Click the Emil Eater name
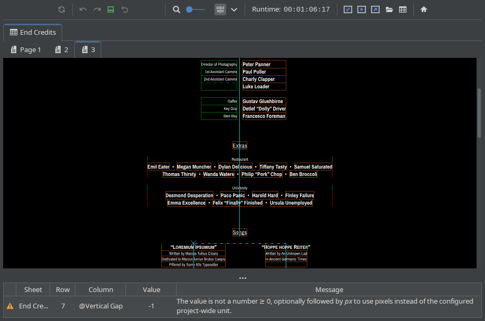The image size is (485, 321). 158,167
